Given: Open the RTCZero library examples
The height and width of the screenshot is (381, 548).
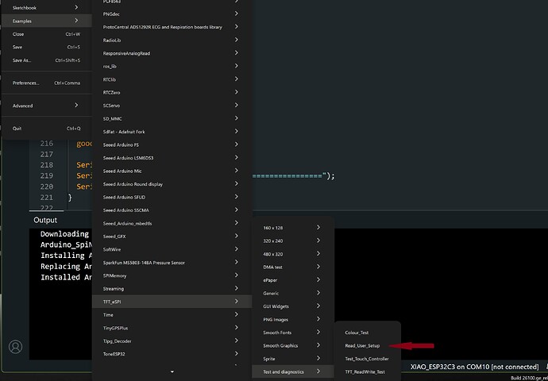Looking at the screenshot, I should (x=172, y=93).
